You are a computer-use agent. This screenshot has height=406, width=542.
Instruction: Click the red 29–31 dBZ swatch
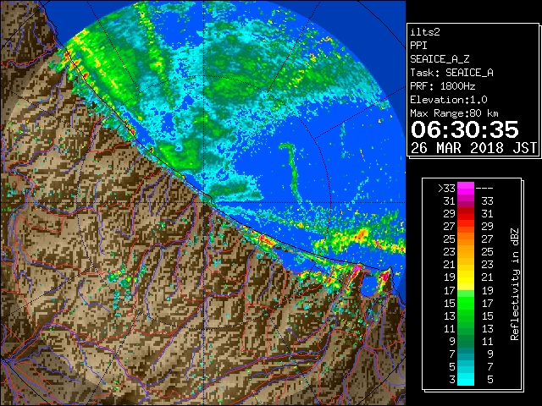pos(466,214)
